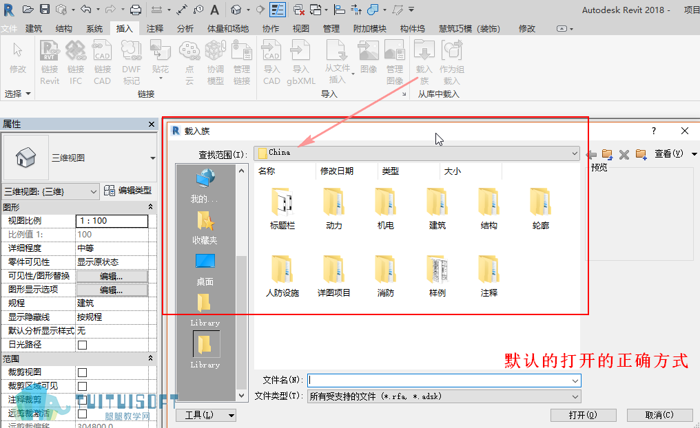Click the Load Family (载入族) tool
This screenshot has height=428, width=700.
pos(424,63)
